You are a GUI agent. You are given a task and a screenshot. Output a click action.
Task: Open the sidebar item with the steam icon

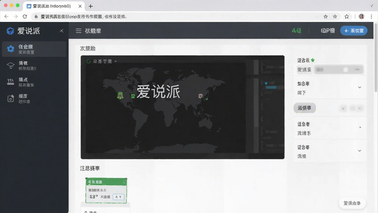[x=34, y=82]
